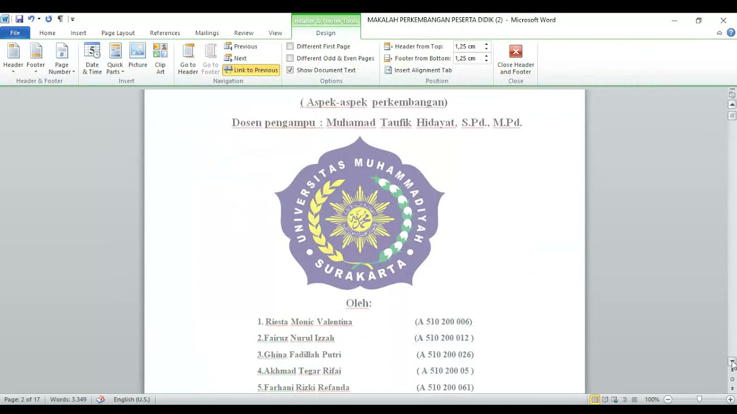
Task: Click zoom in plus button
Action: (730, 399)
